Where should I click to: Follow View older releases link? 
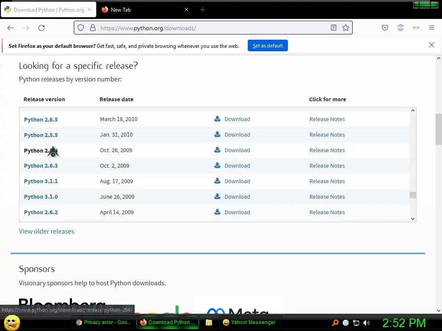click(x=47, y=231)
